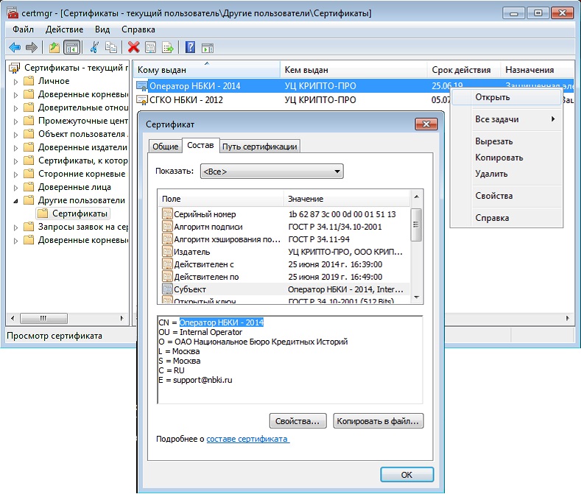This screenshot has height=494, width=581.
Task: Select the Сертификаты subfolder in the tree
Action: (x=74, y=214)
